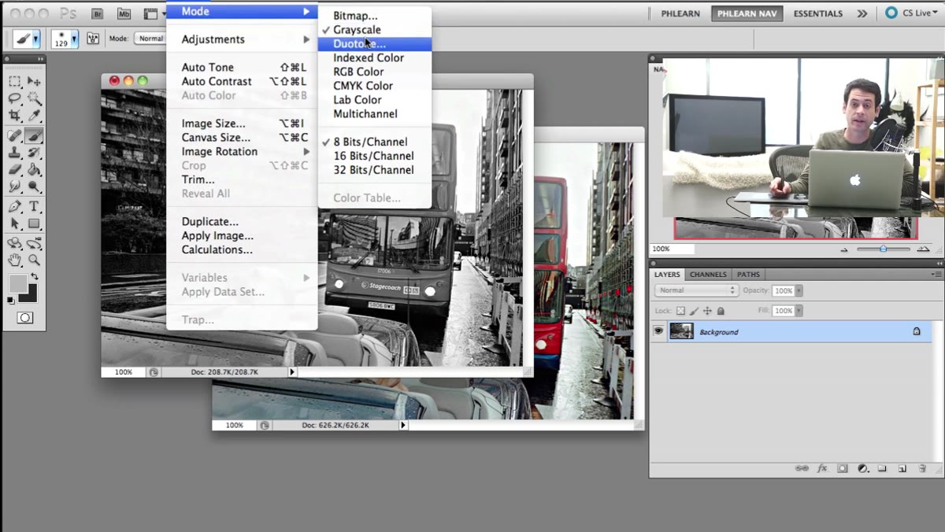Open layer blend mode Normal dropdown
The height and width of the screenshot is (532, 945).
695,290
